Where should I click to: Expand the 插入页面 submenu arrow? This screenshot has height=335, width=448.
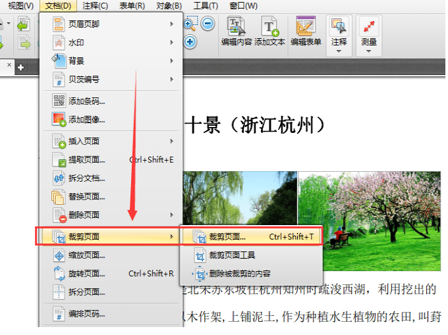172,142
